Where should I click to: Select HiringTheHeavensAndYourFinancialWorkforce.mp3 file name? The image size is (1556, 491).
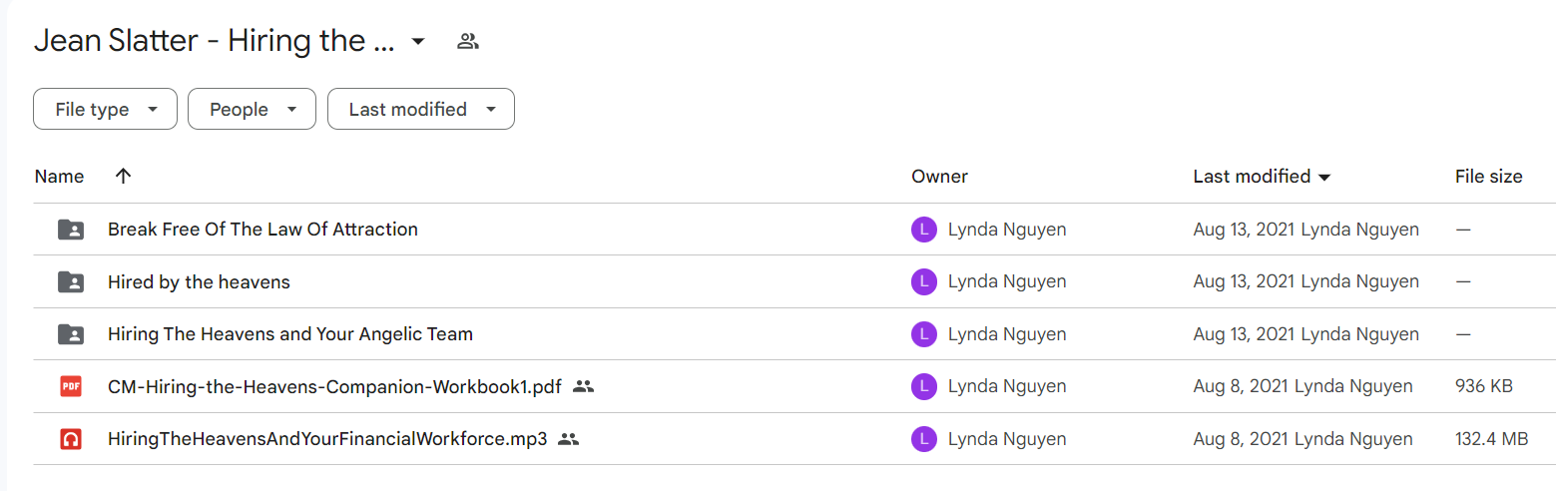327,438
